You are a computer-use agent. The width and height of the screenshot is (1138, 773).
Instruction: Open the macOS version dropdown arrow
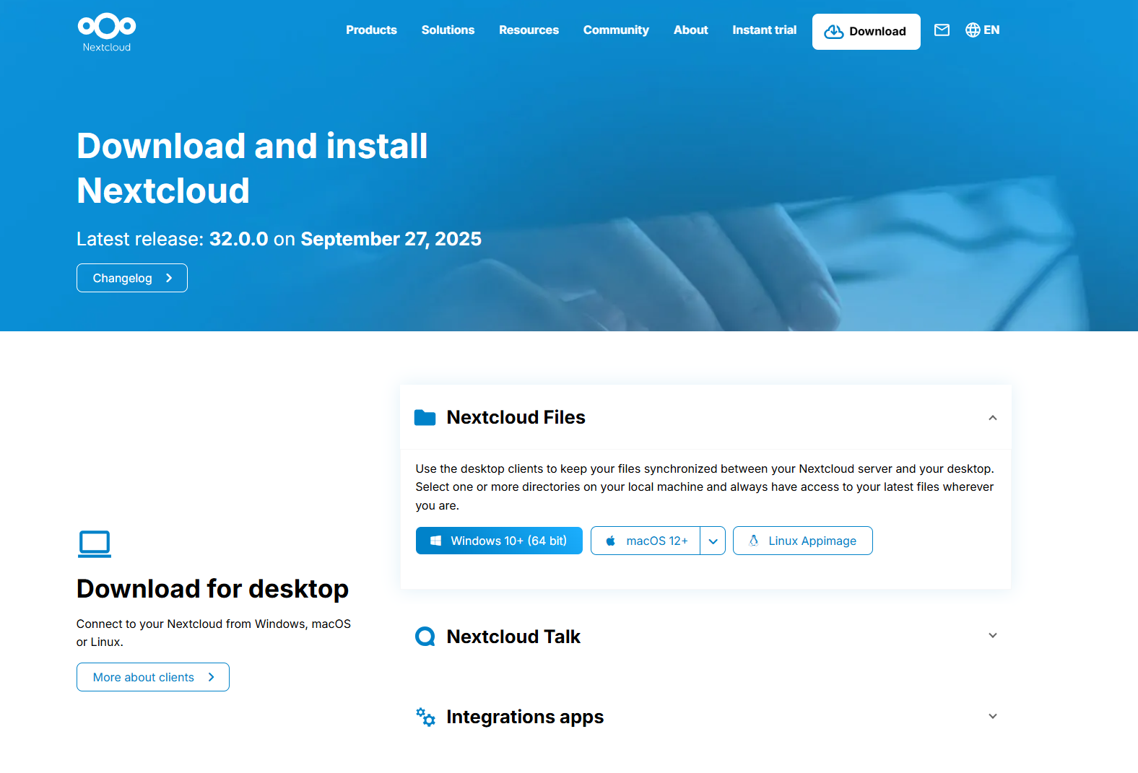pos(713,541)
